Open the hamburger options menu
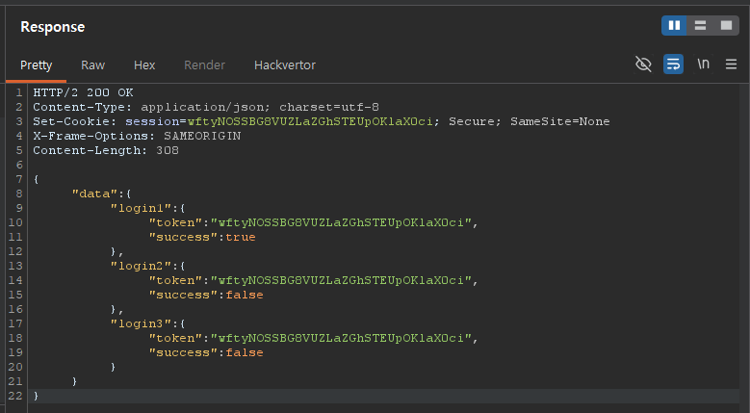This screenshot has height=413, width=750. 731,65
